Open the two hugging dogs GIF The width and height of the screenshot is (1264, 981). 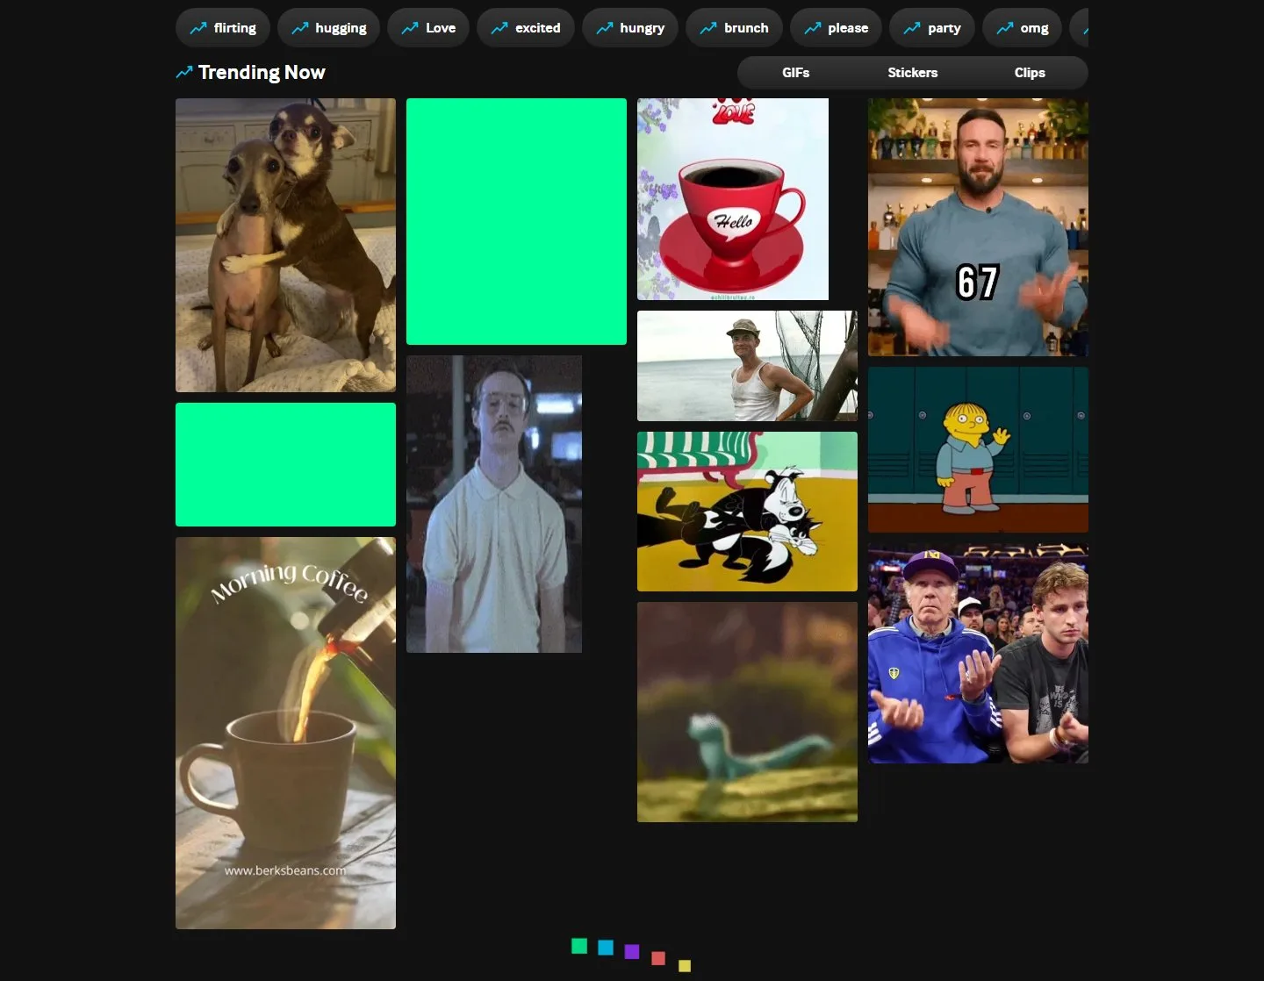(x=285, y=245)
